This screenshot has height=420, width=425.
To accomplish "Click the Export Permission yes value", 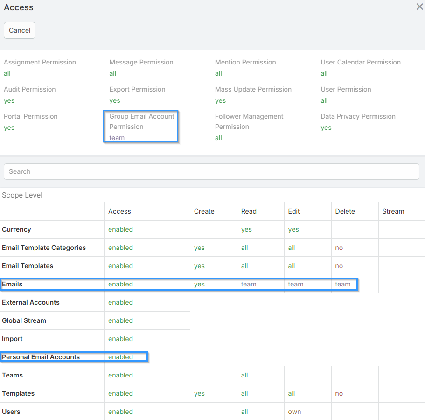I will pyautogui.click(x=115, y=100).
